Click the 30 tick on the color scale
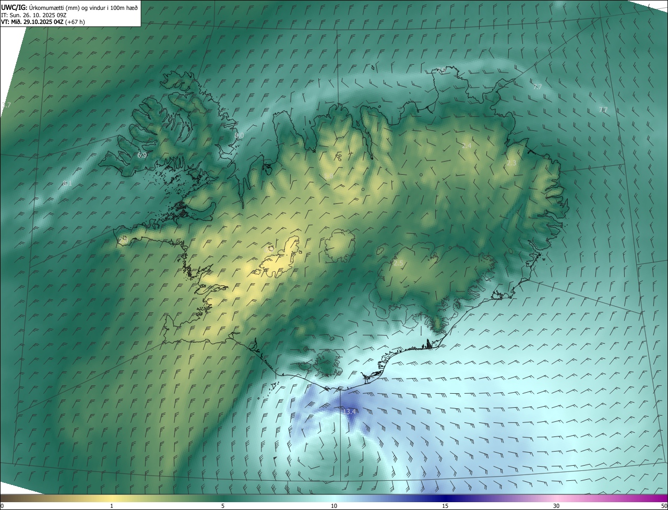This screenshot has width=668, height=510. coord(556,506)
